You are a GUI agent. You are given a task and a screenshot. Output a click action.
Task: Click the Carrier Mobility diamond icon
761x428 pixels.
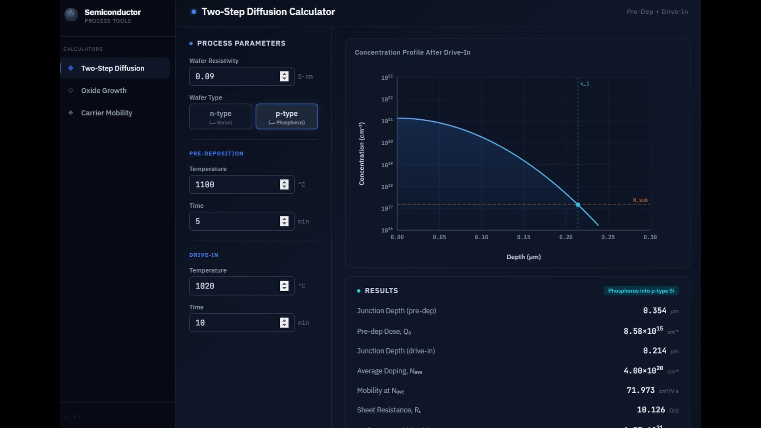[x=71, y=113]
